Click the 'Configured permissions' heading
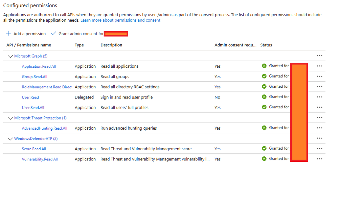Image resolution: width=338 pixels, height=198 pixels. point(30,5)
